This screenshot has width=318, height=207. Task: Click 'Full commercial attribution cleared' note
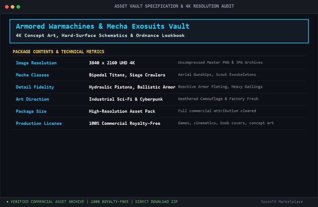217,111
